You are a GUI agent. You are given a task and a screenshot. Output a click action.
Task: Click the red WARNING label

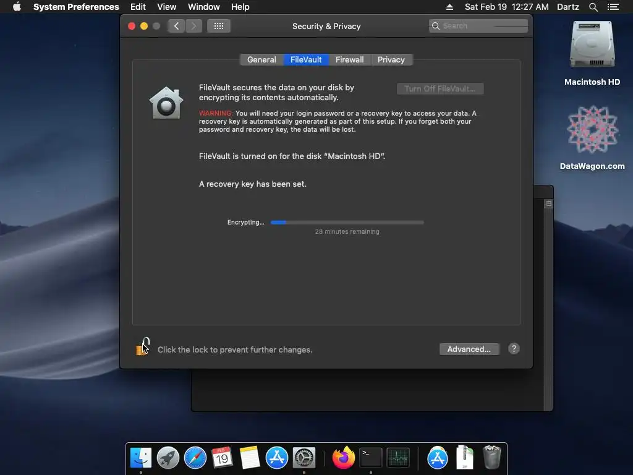pyautogui.click(x=216, y=114)
